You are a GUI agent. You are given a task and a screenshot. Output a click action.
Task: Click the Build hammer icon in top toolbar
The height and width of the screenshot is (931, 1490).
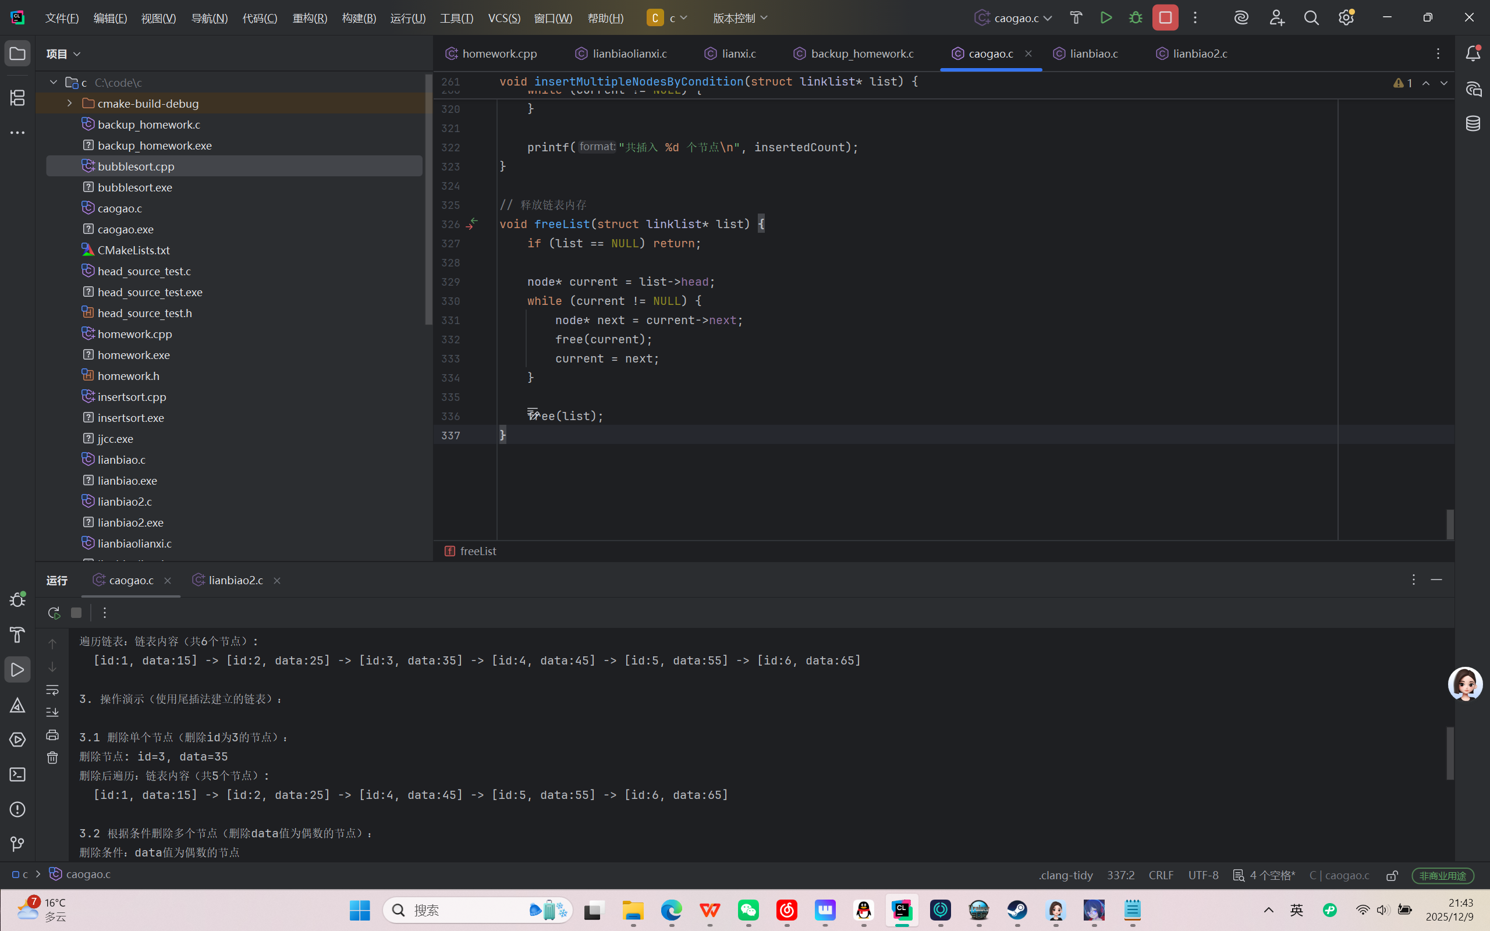tap(1076, 18)
